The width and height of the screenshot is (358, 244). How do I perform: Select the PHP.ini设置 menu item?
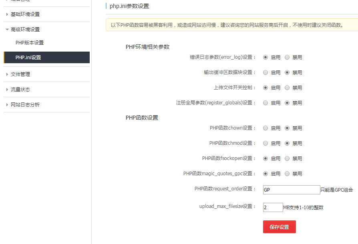pos(28,58)
